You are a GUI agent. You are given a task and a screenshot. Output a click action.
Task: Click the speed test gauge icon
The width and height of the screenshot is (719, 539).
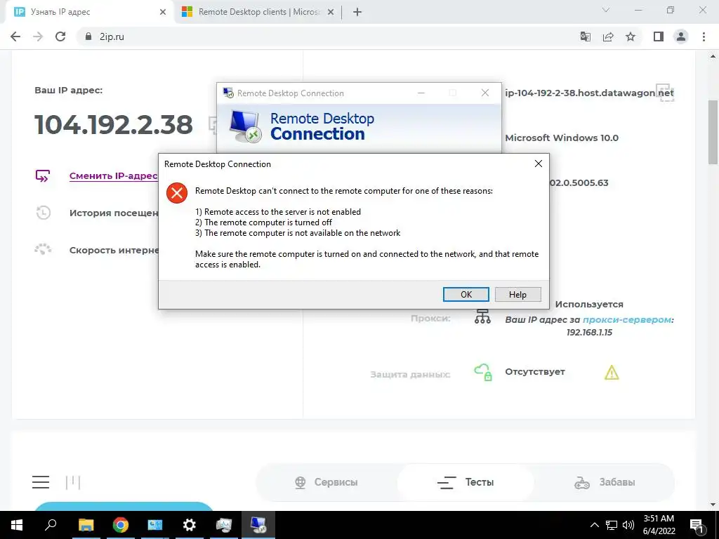pyautogui.click(x=43, y=249)
